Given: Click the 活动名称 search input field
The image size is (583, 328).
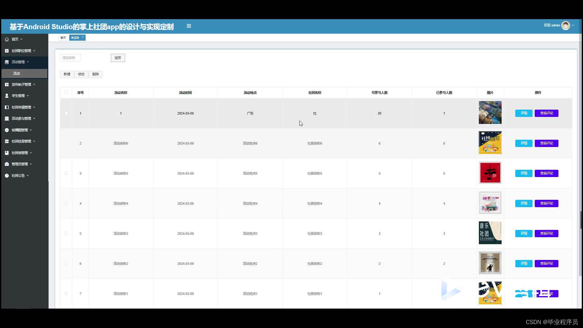Looking at the screenshot, I should [70, 58].
